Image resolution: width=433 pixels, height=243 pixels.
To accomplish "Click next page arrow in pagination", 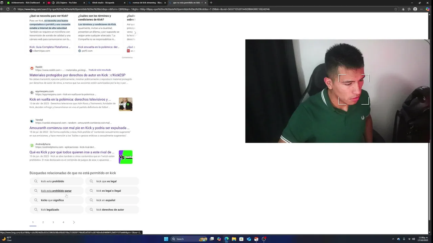I will coord(74,222).
